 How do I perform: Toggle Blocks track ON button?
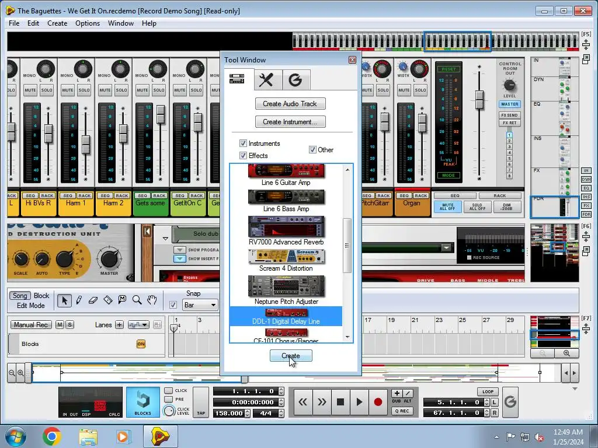tap(141, 344)
